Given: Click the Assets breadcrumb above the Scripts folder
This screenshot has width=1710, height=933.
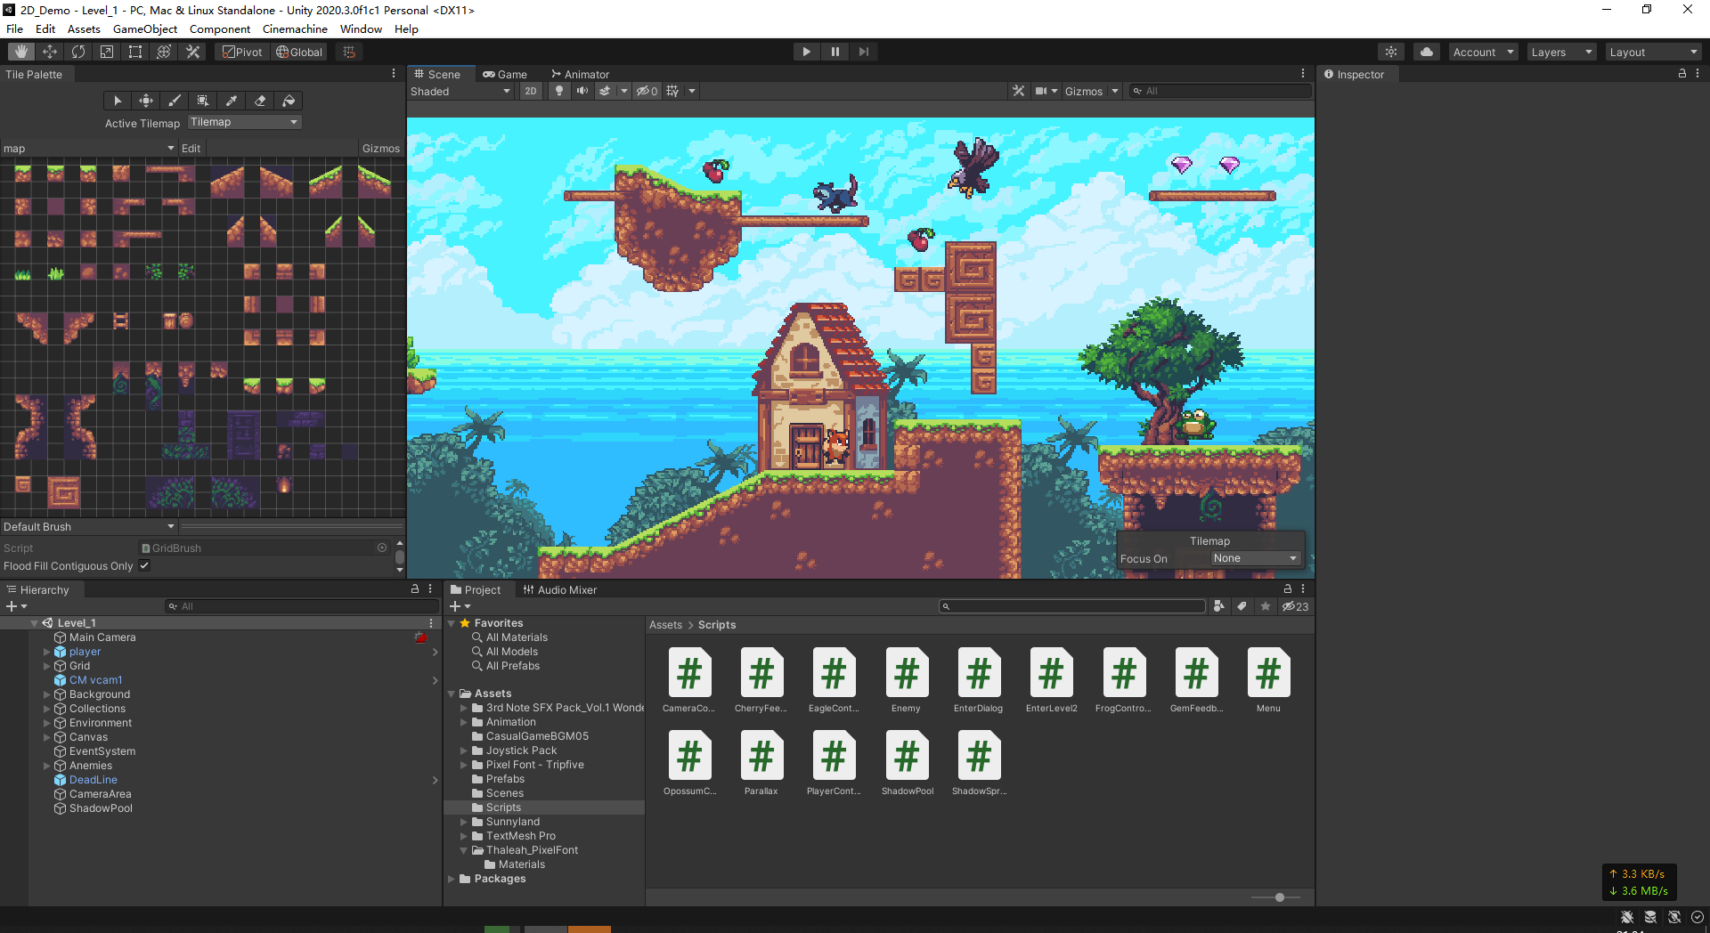Looking at the screenshot, I should 665,624.
